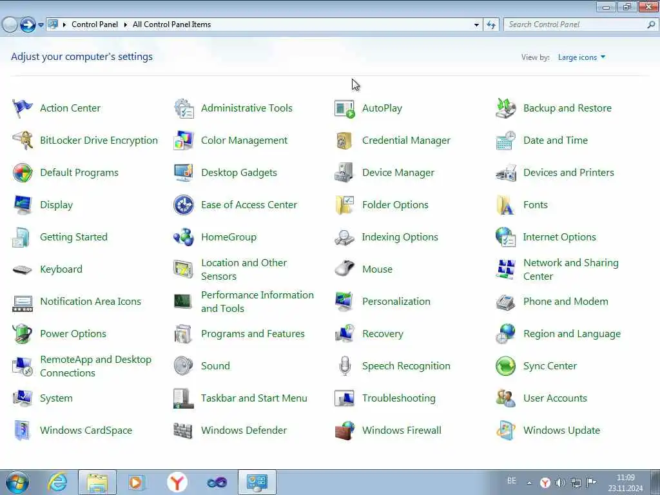Viewport: 660px width, 495px height.
Task: Expand the arrow before Control Panel breadcrumb
Action: click(64, 25)
